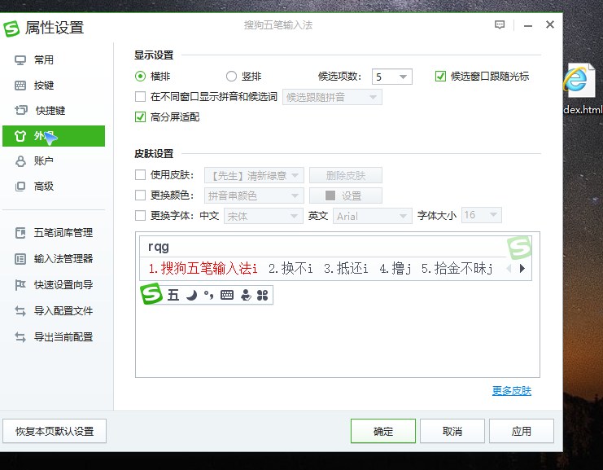
Task: Open the 候选项数 dropdown showing 5
Action: [392, 77]
